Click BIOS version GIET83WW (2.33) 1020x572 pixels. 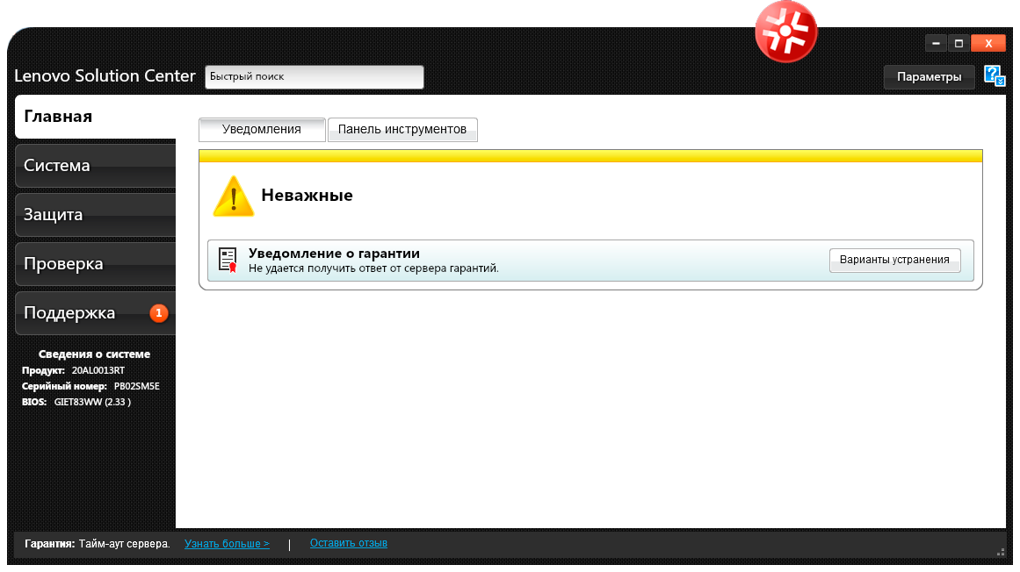point(92,402)
